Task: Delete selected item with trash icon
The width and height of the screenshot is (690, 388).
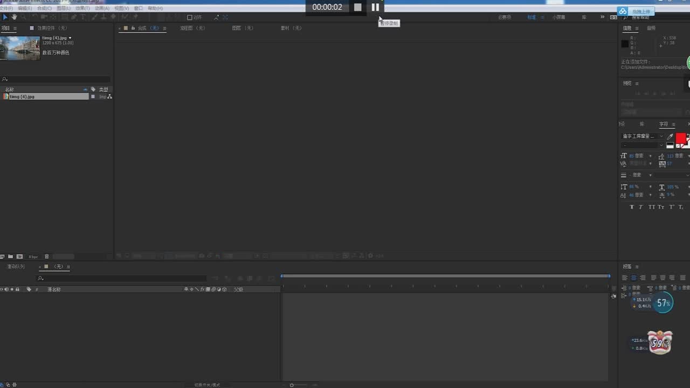Action: point(46,257)
